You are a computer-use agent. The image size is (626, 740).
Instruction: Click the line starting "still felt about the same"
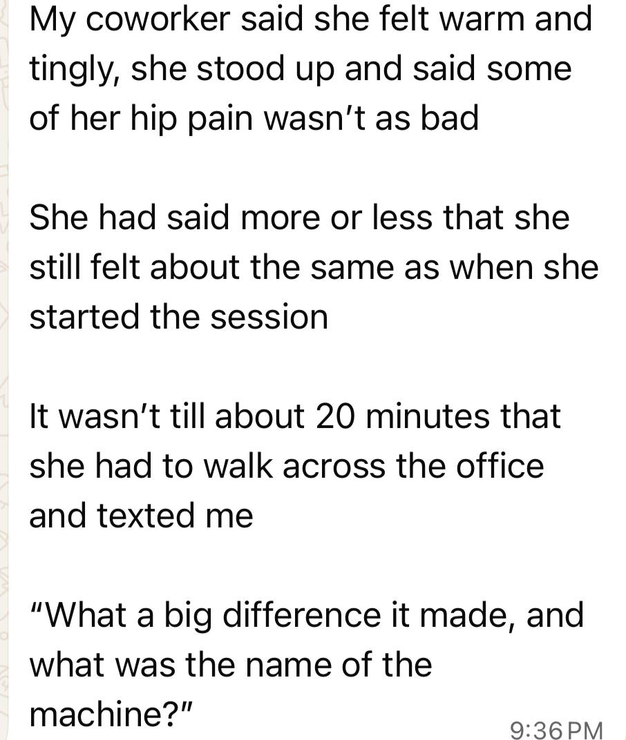tap(313, 268)
